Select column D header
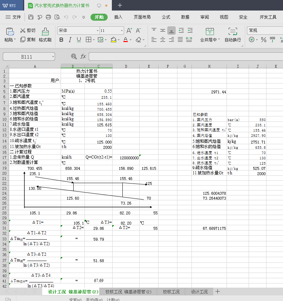Image resolution: width=283 pixels, height=301 pixels. click(126, 66)
